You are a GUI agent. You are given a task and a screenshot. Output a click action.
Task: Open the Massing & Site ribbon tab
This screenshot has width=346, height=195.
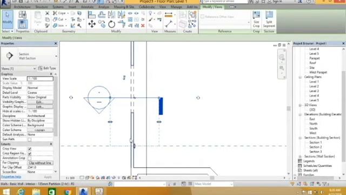coord(124,7)
